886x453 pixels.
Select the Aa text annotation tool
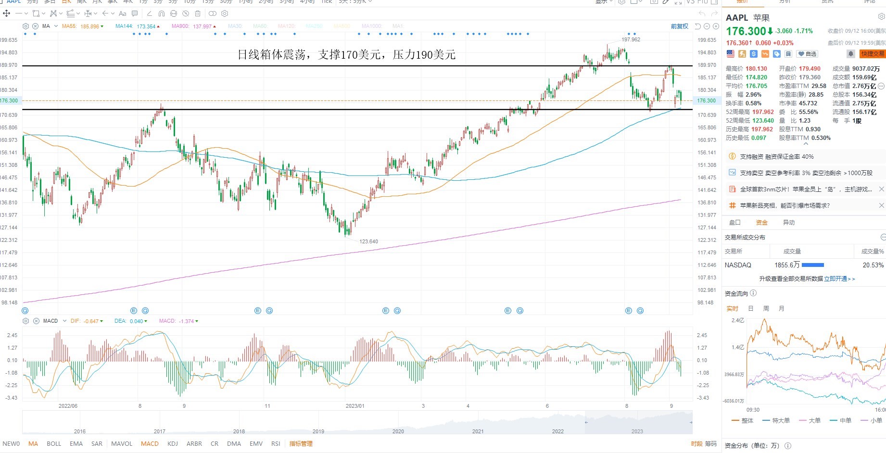[x=123, y=13]
